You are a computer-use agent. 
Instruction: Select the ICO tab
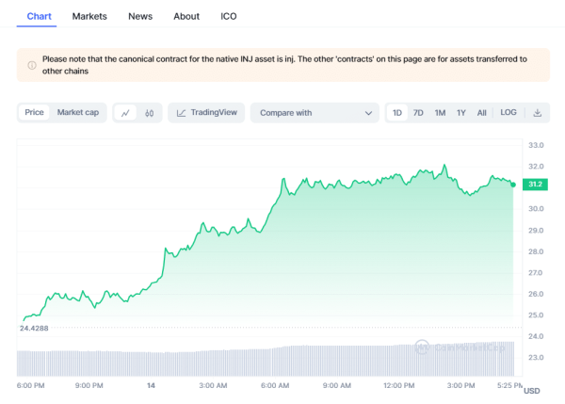[x=229, y=16]
